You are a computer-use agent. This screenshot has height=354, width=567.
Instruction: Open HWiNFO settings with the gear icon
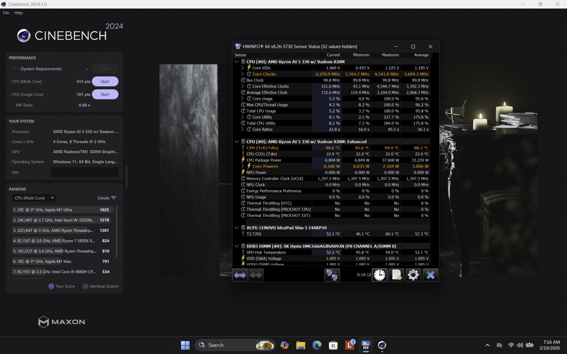tap(413, 274)
